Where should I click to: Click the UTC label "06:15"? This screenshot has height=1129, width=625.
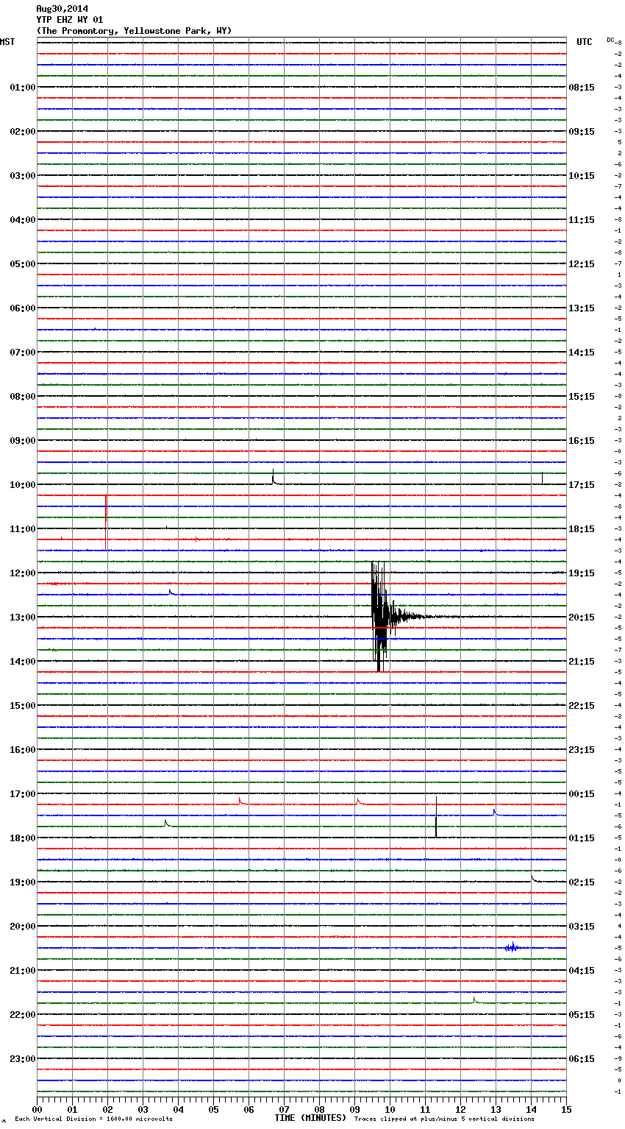pos(582,1059)
